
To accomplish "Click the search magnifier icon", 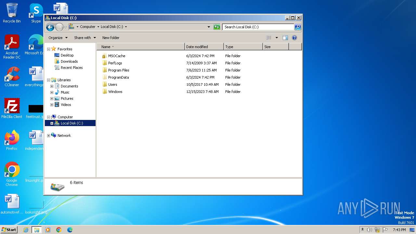I will 297,27.
